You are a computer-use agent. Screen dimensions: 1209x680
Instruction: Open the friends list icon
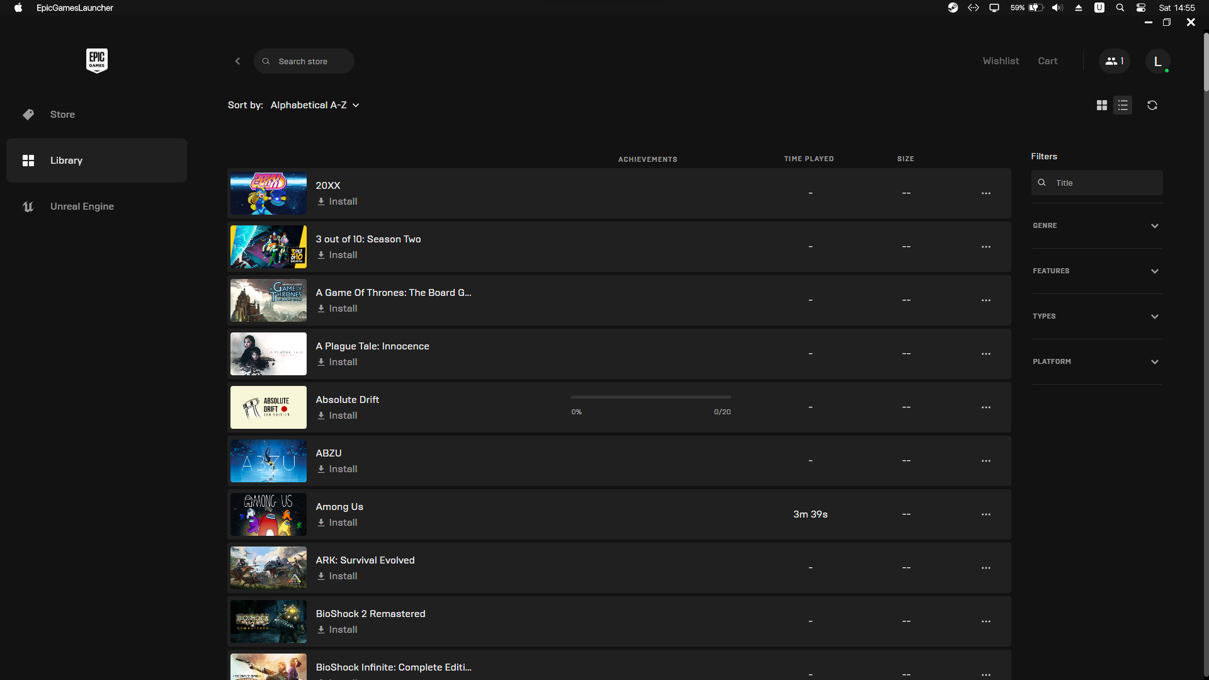tap(1114, 61)
